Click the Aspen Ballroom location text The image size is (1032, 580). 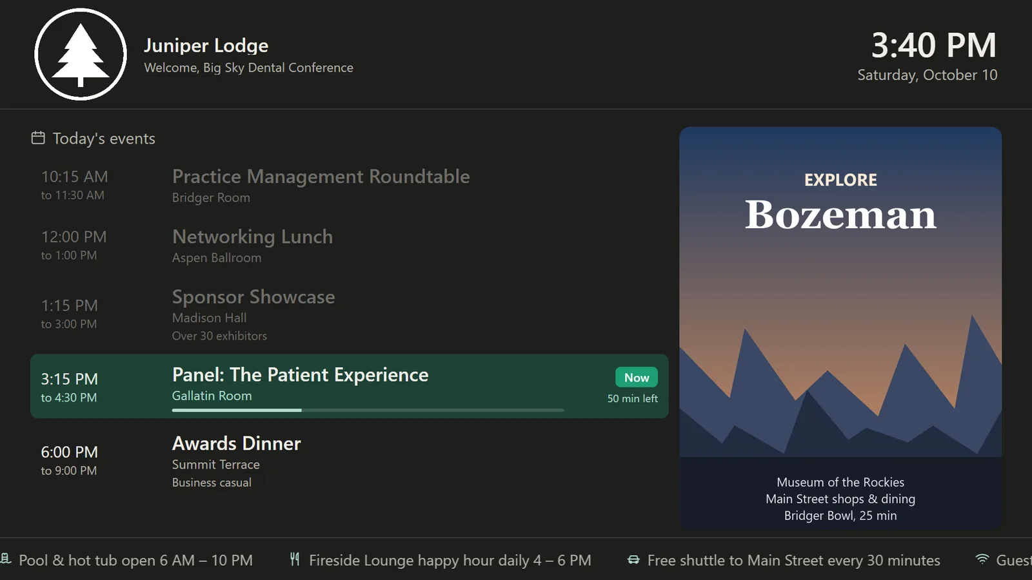[x=217, y=258]
